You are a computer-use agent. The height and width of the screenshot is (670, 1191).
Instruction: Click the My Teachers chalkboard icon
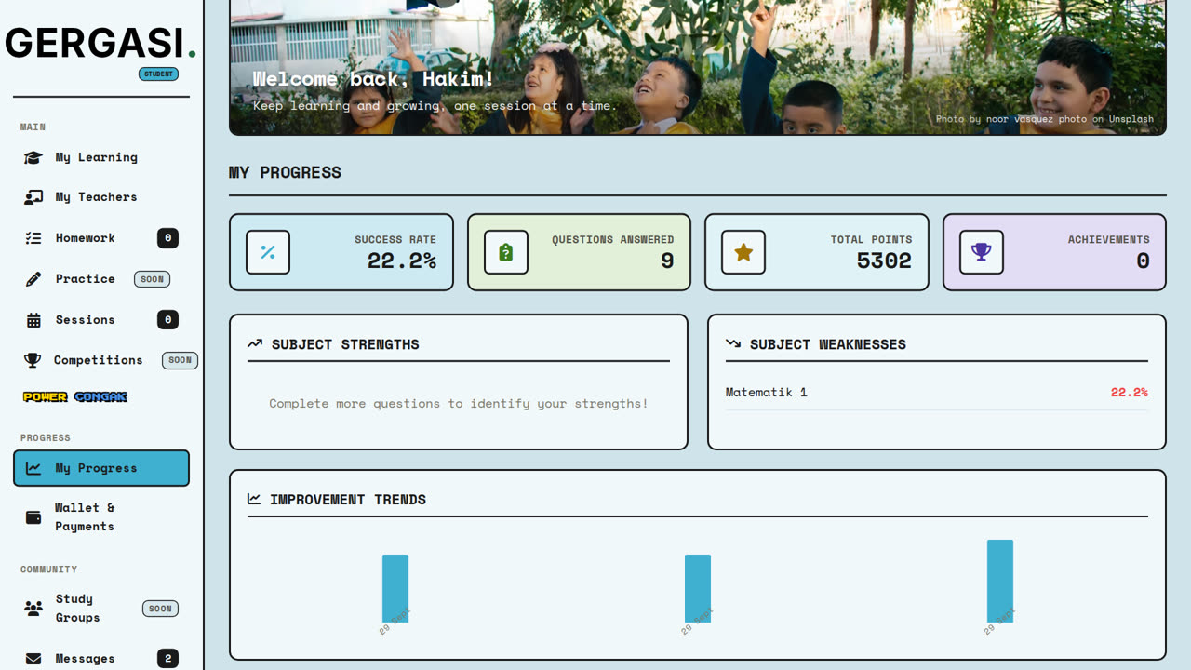[33, 197]
